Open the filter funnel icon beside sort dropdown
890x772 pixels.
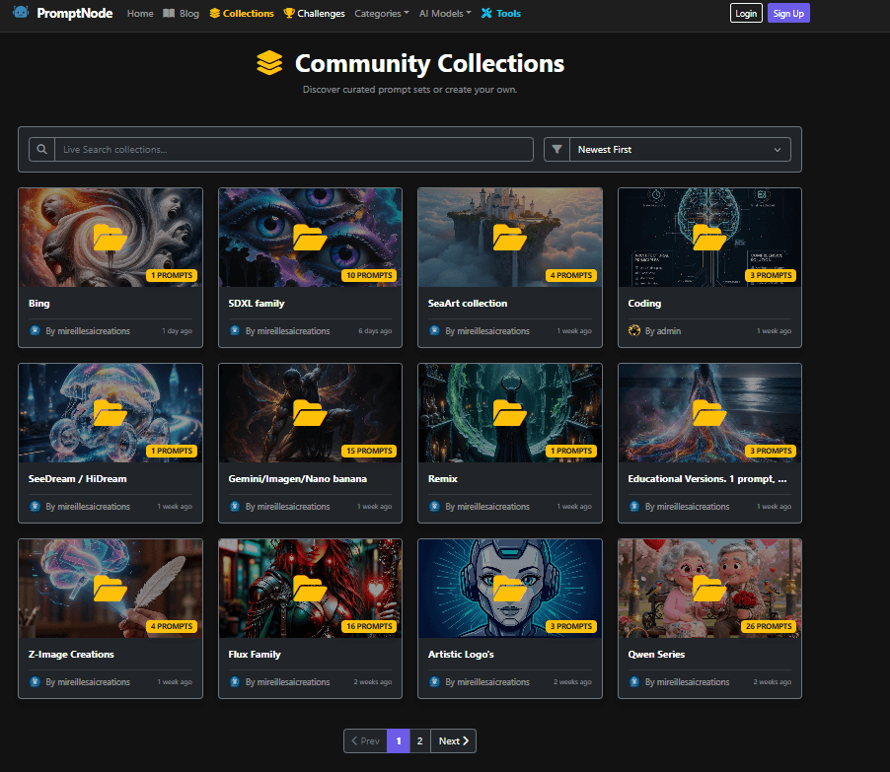click(x=556, y=149)
